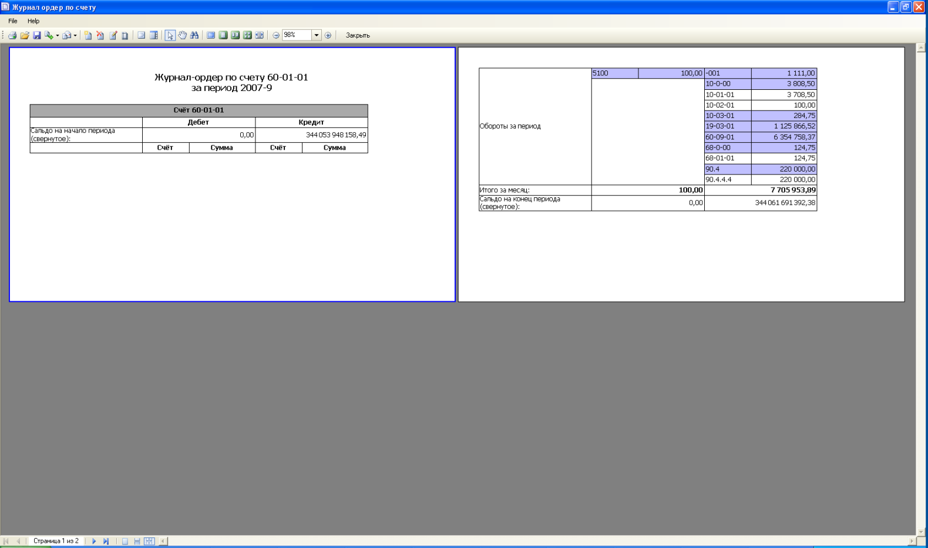Screen dimensions: 928x548
Task: Click the Delete page red X icon
Action: tap(100, 35)
